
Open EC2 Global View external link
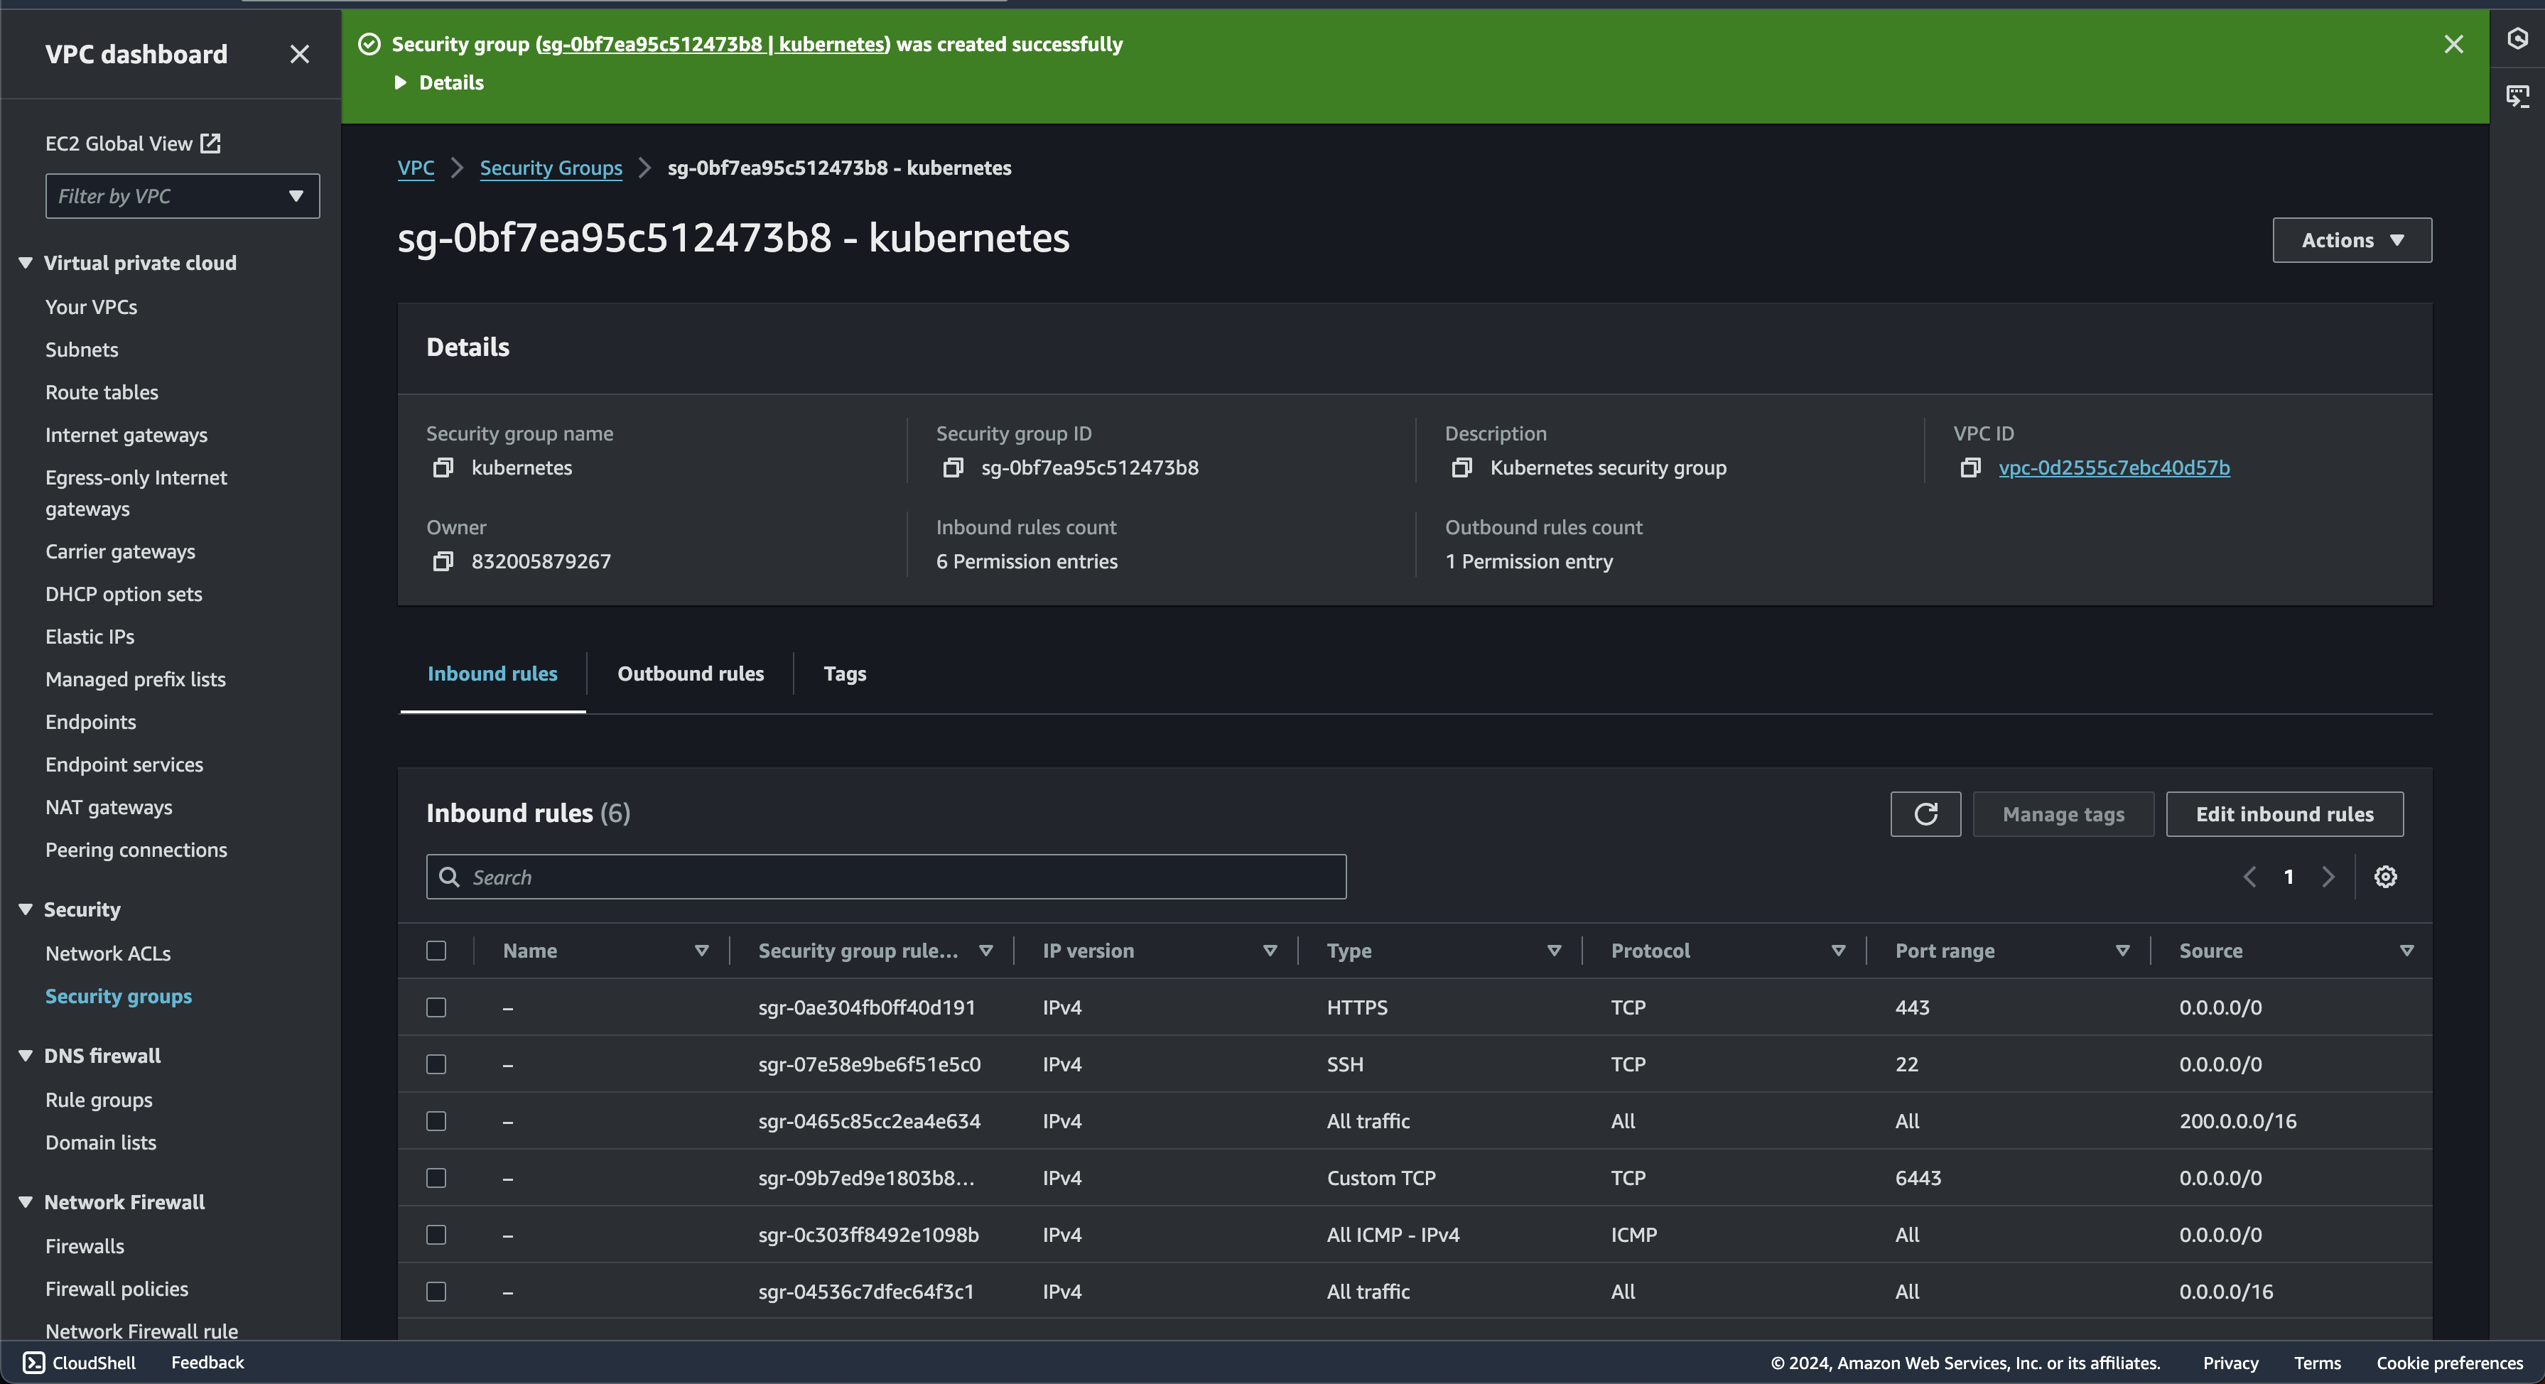[132, 144]
